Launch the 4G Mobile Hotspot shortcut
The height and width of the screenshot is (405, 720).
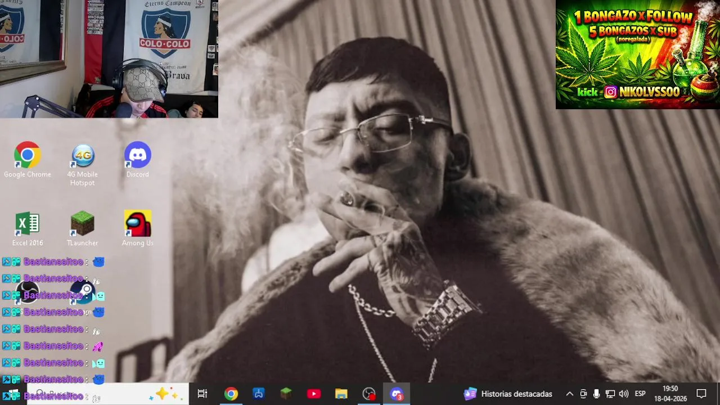point(83,165)
